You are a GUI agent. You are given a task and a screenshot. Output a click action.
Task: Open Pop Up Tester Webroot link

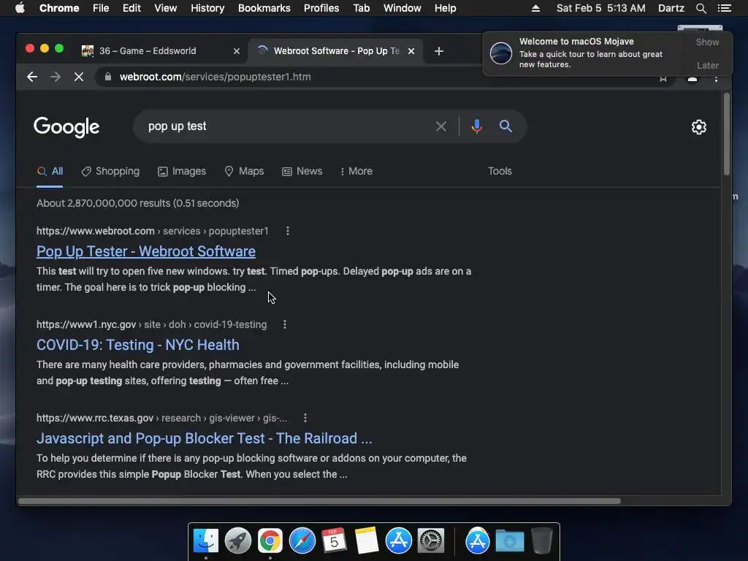point(146,251)
